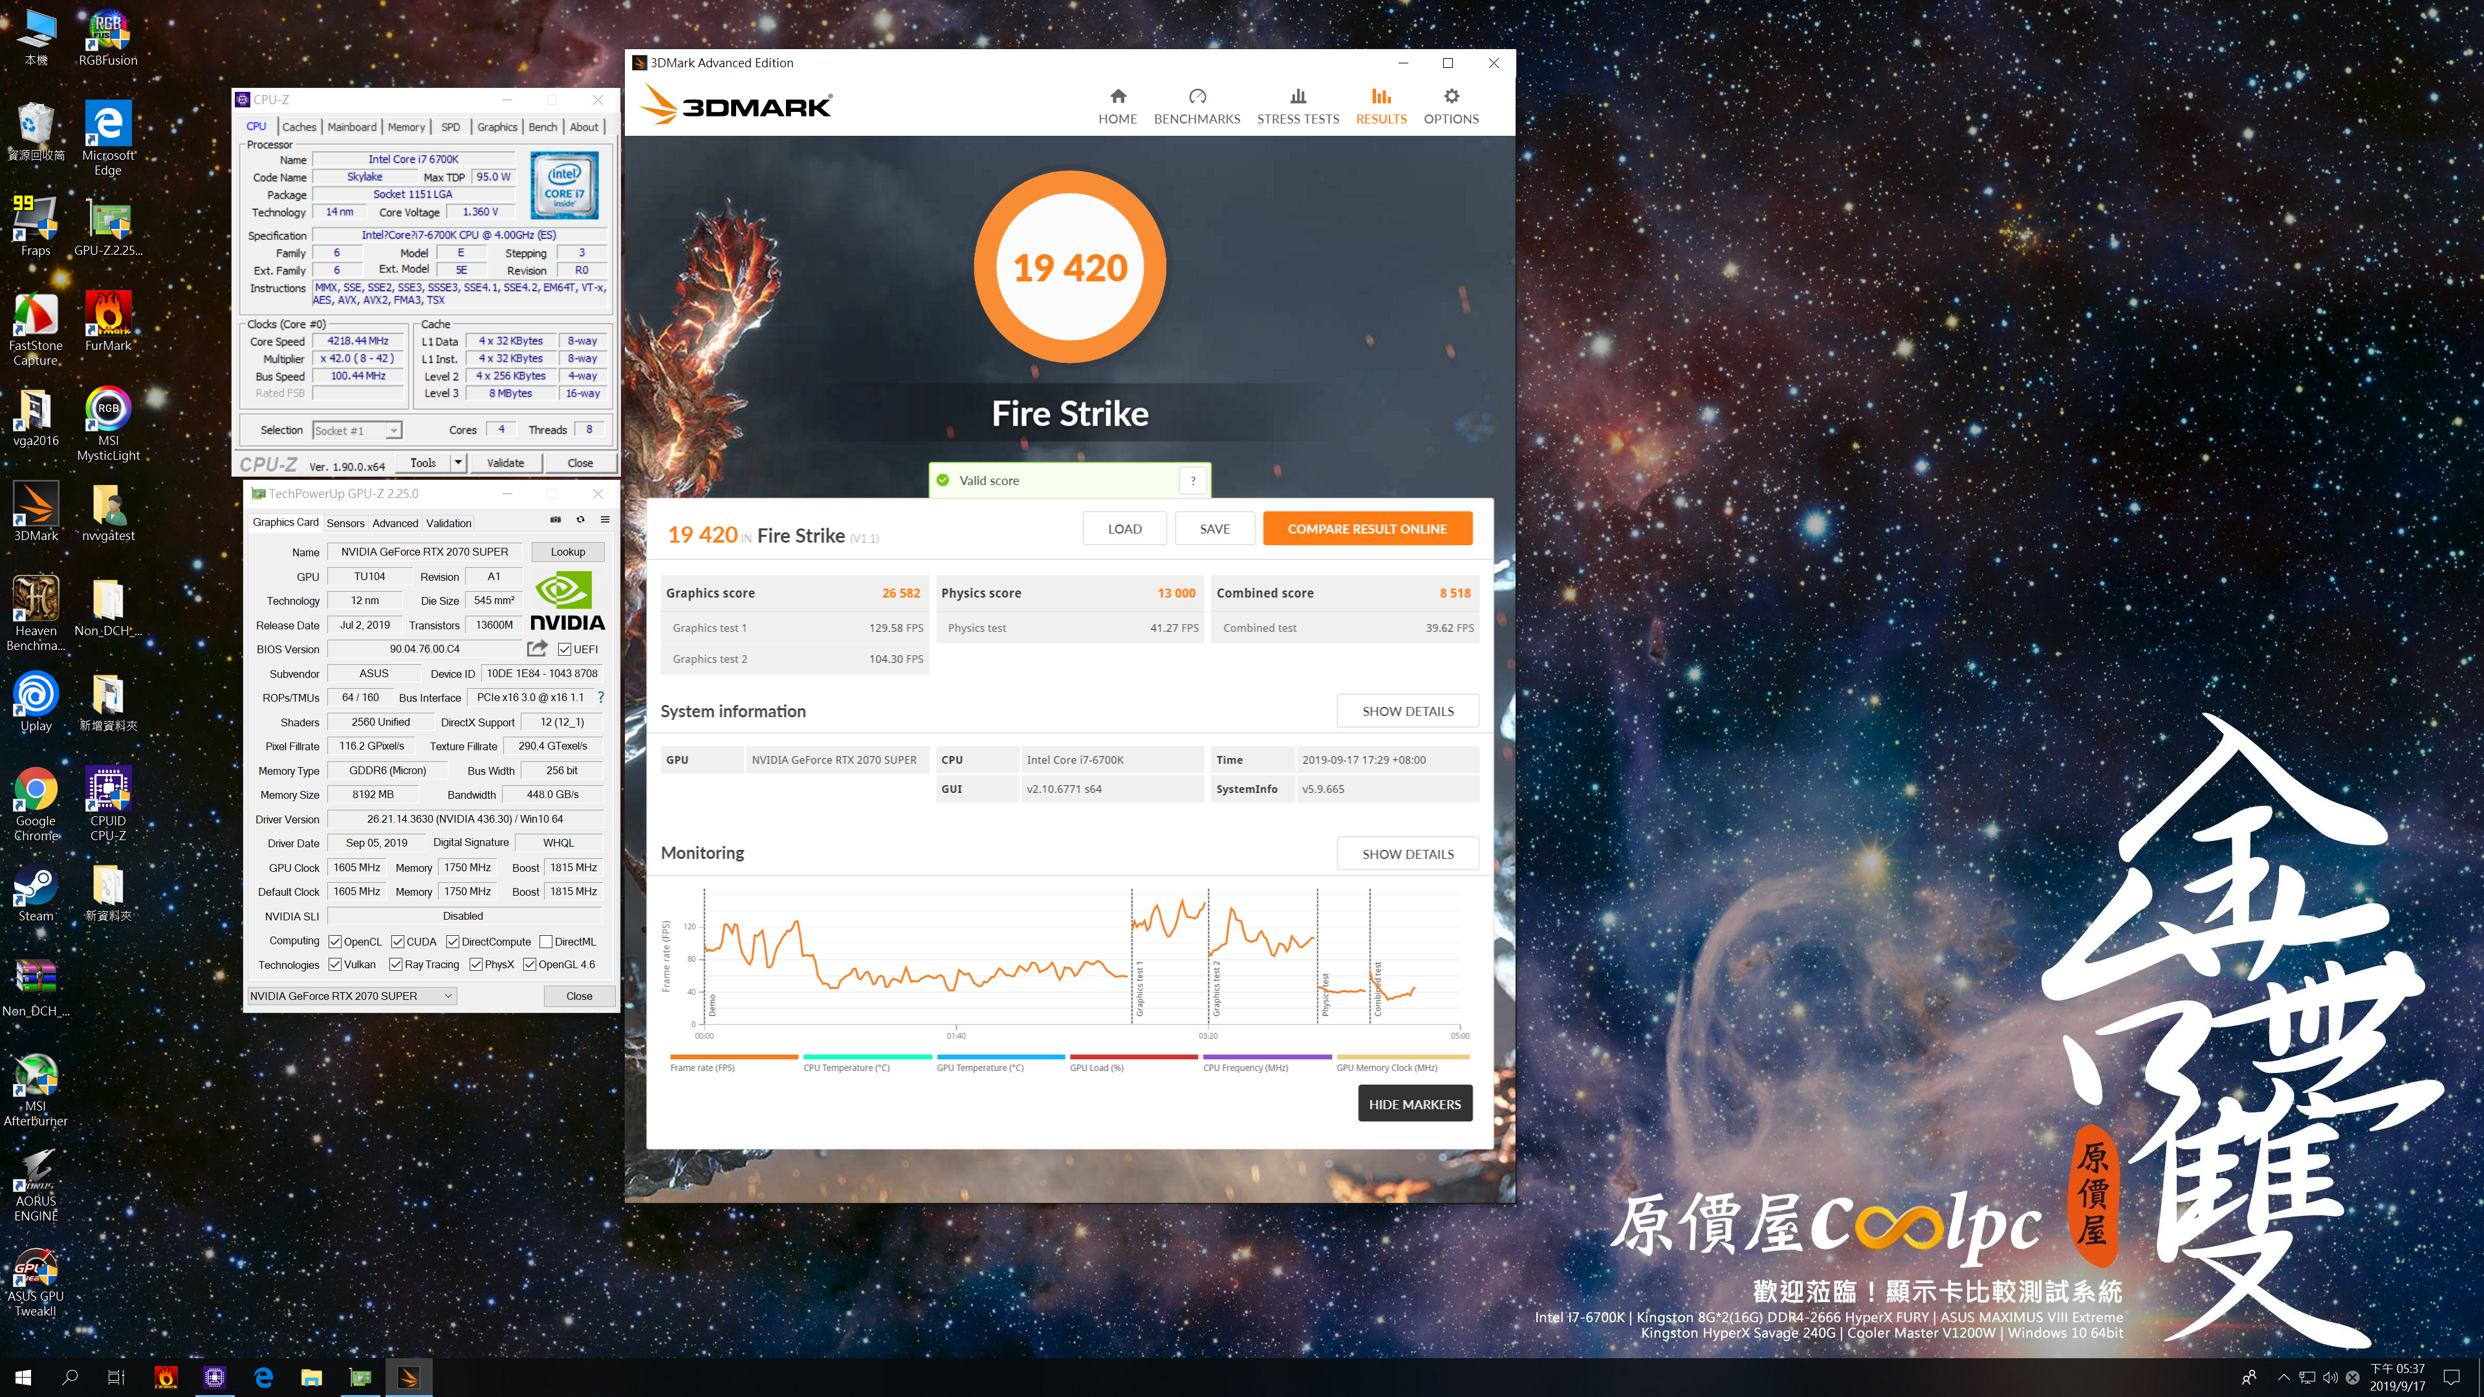Toggle the Ray Tracing checkbox
Screen dimensions: 2484x1397
395,964
